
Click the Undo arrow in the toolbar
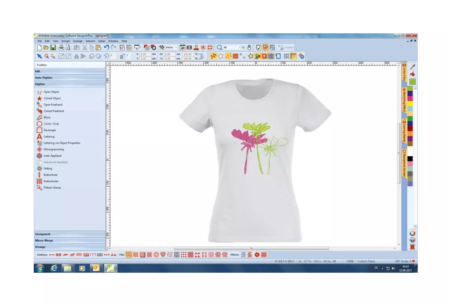click(106, 48)
